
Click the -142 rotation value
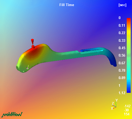coord(127,106)
